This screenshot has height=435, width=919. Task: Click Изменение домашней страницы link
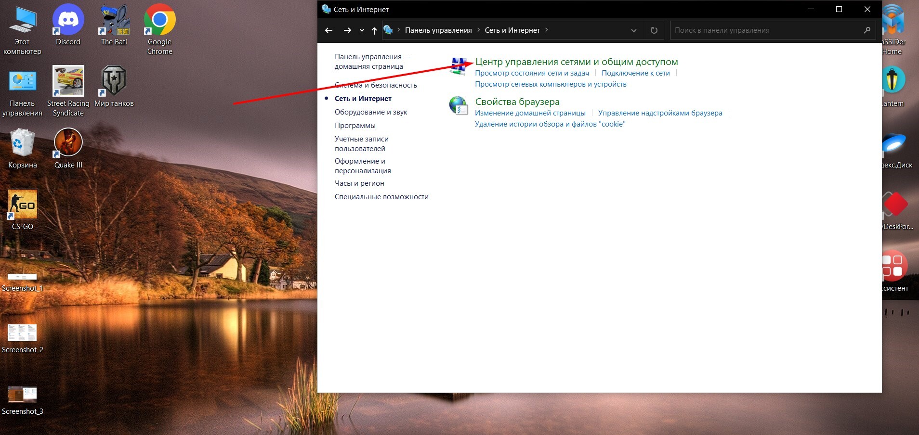[530, 113]
